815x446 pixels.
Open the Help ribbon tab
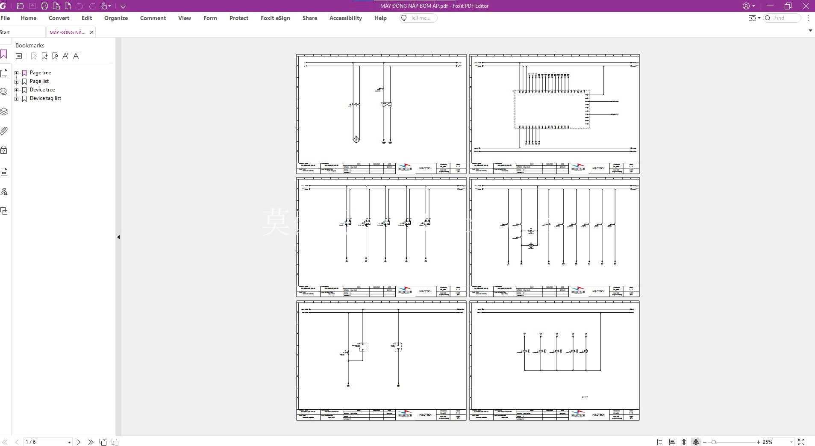click(x=380, y=18)
